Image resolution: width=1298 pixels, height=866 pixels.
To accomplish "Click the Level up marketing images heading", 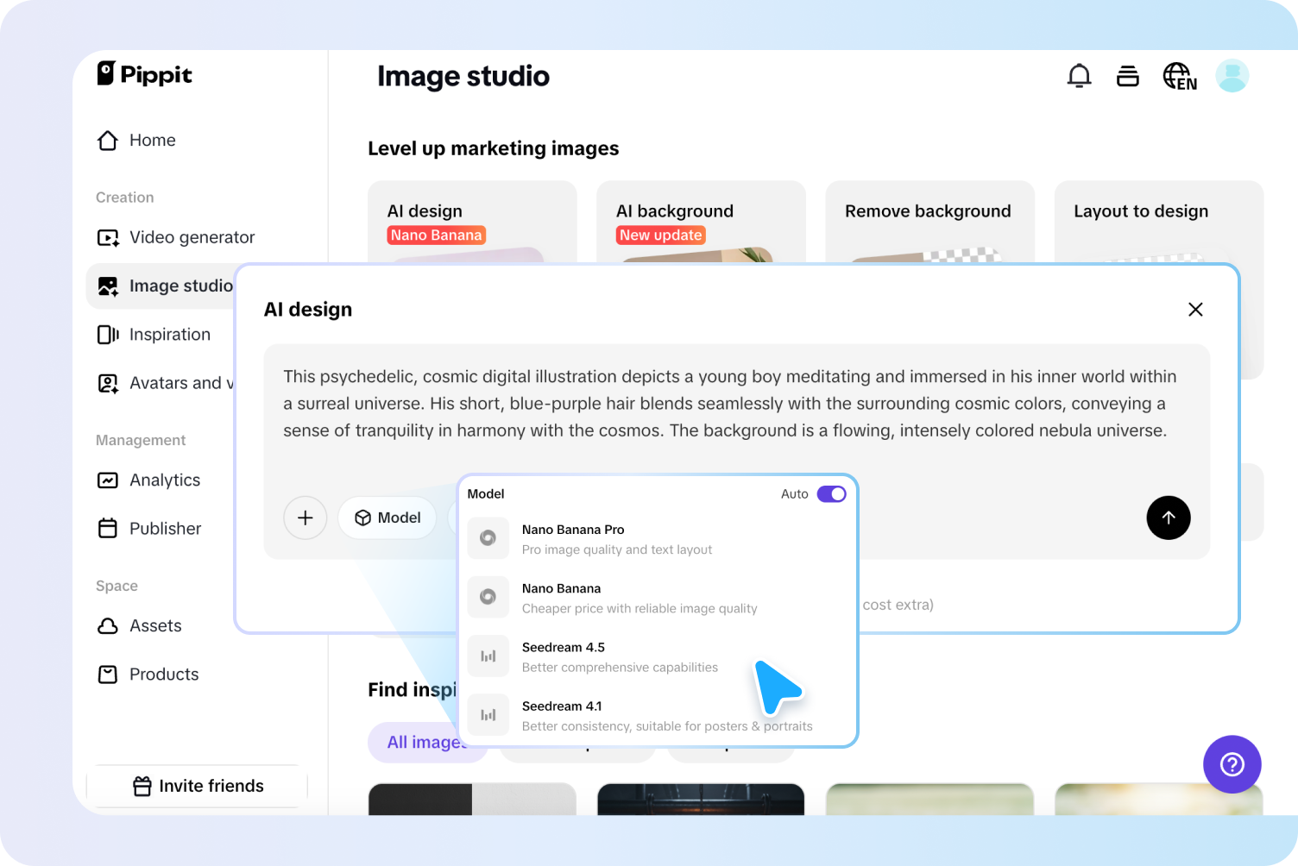I will (x=494, y=148).
